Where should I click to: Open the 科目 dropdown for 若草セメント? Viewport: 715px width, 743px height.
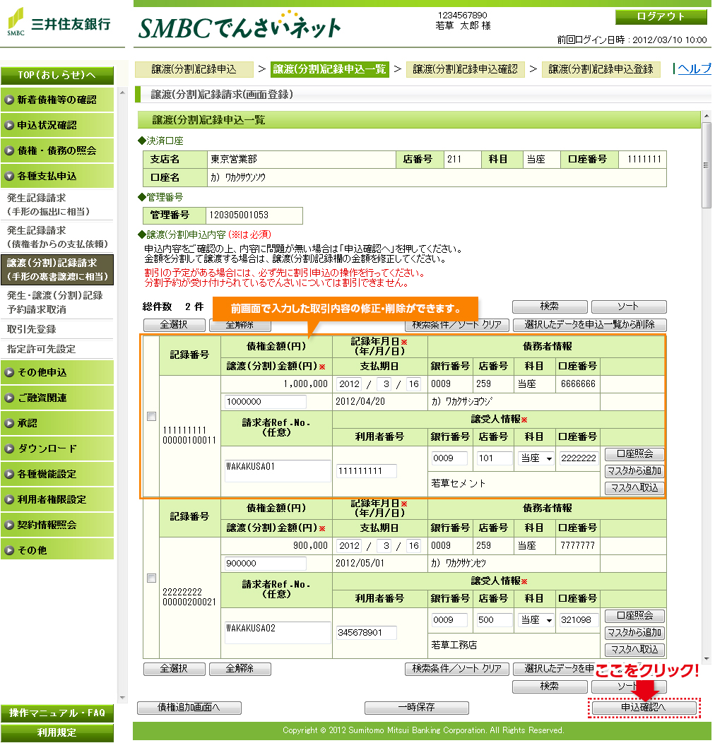pos(536,458)
